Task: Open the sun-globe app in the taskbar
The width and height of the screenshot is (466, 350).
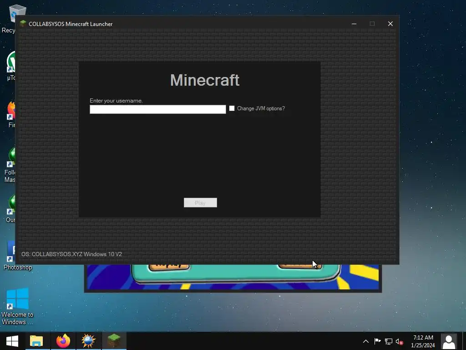Action: point(89,341)
